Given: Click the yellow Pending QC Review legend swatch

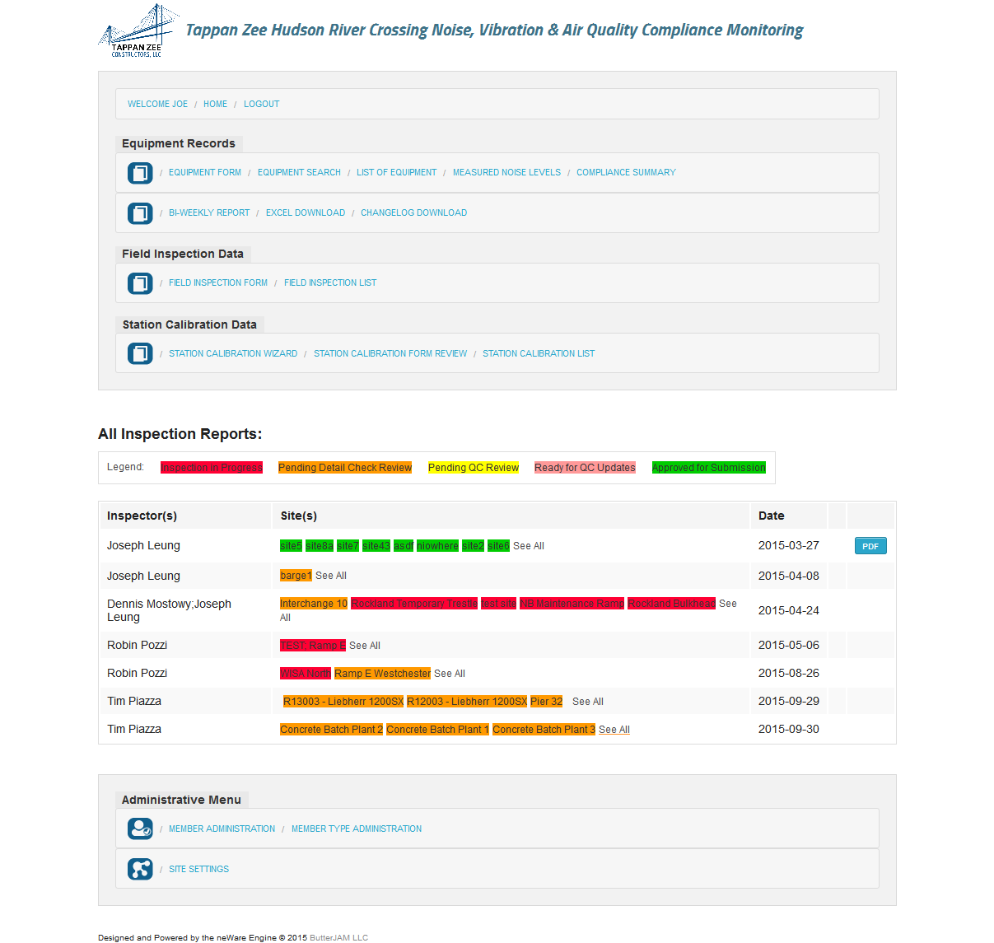Looking at the screenshot, I should point(473,468).
